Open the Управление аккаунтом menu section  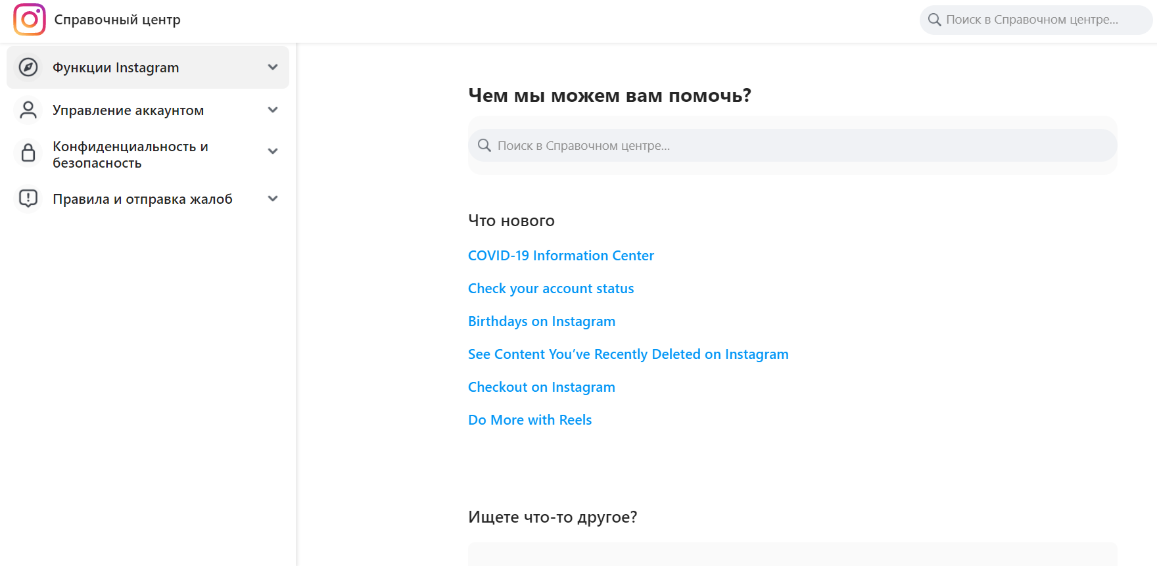point(148,110)
